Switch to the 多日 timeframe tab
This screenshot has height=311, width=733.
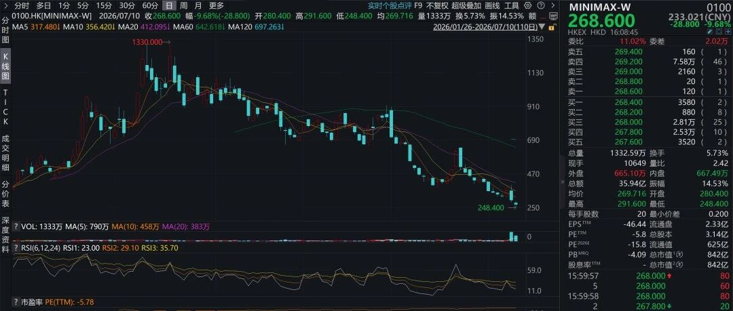(x=43, y=5)
